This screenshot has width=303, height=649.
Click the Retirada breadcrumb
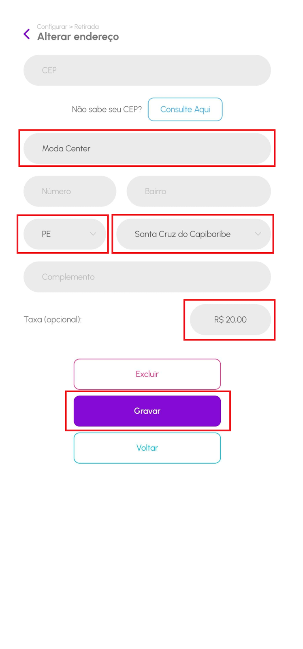click(x=86, y=27)
